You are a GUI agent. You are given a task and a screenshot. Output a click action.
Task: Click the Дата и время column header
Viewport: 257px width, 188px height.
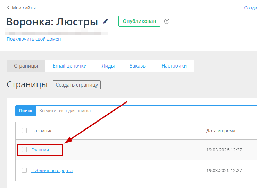coord(221,131)
